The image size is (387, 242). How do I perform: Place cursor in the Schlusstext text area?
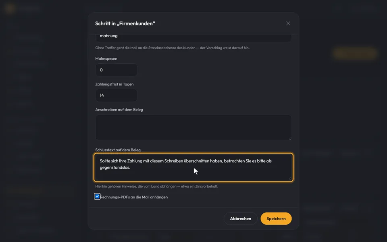click(x=193, y=167)
